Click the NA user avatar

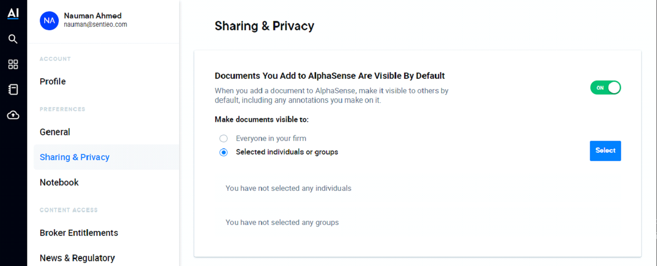pos(49,21)
